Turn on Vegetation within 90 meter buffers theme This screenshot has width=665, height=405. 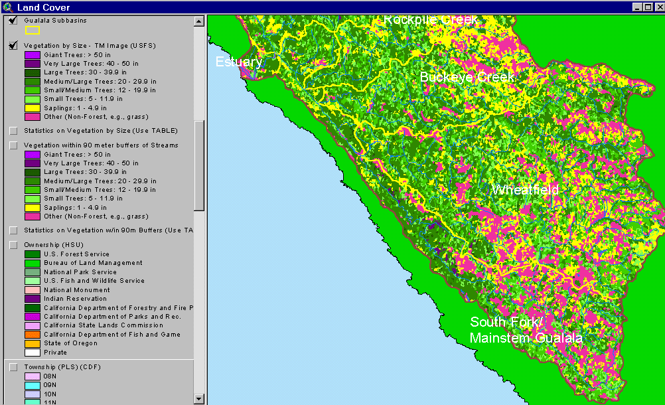click(x=13, y=145)
